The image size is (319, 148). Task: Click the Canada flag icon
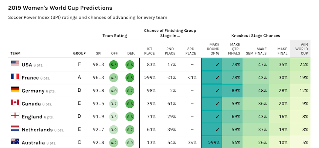(x=15, y=102)
